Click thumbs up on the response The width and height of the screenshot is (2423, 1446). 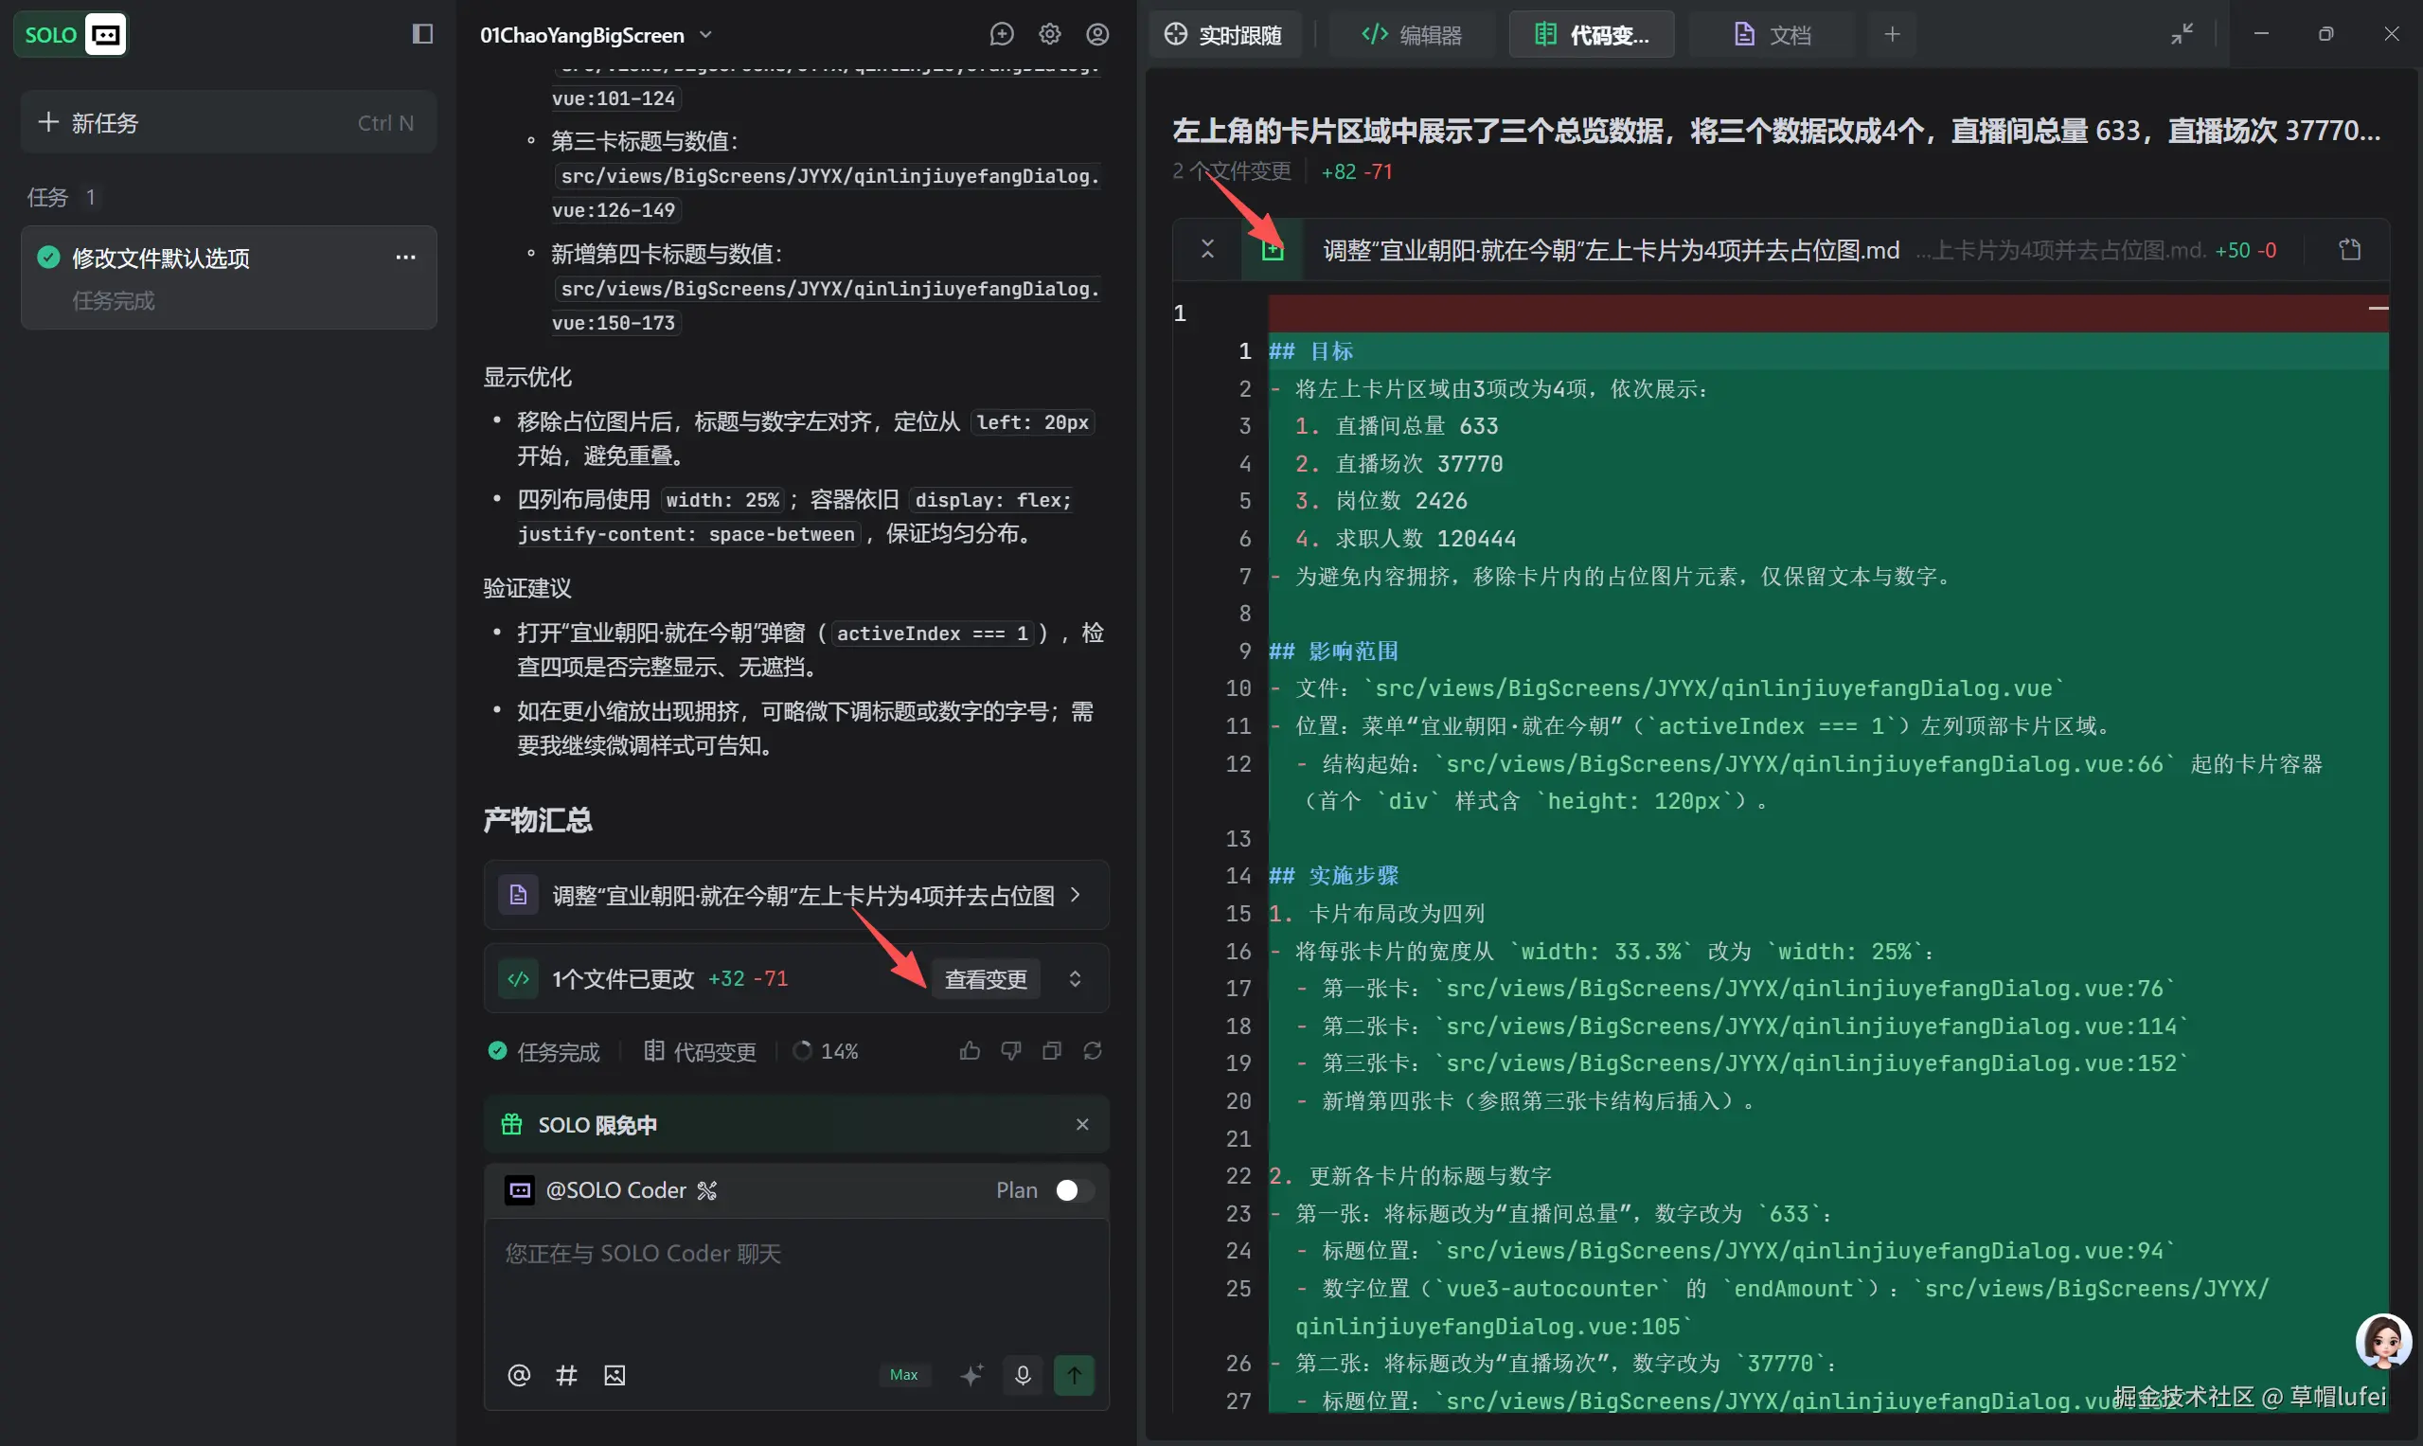970,1050
